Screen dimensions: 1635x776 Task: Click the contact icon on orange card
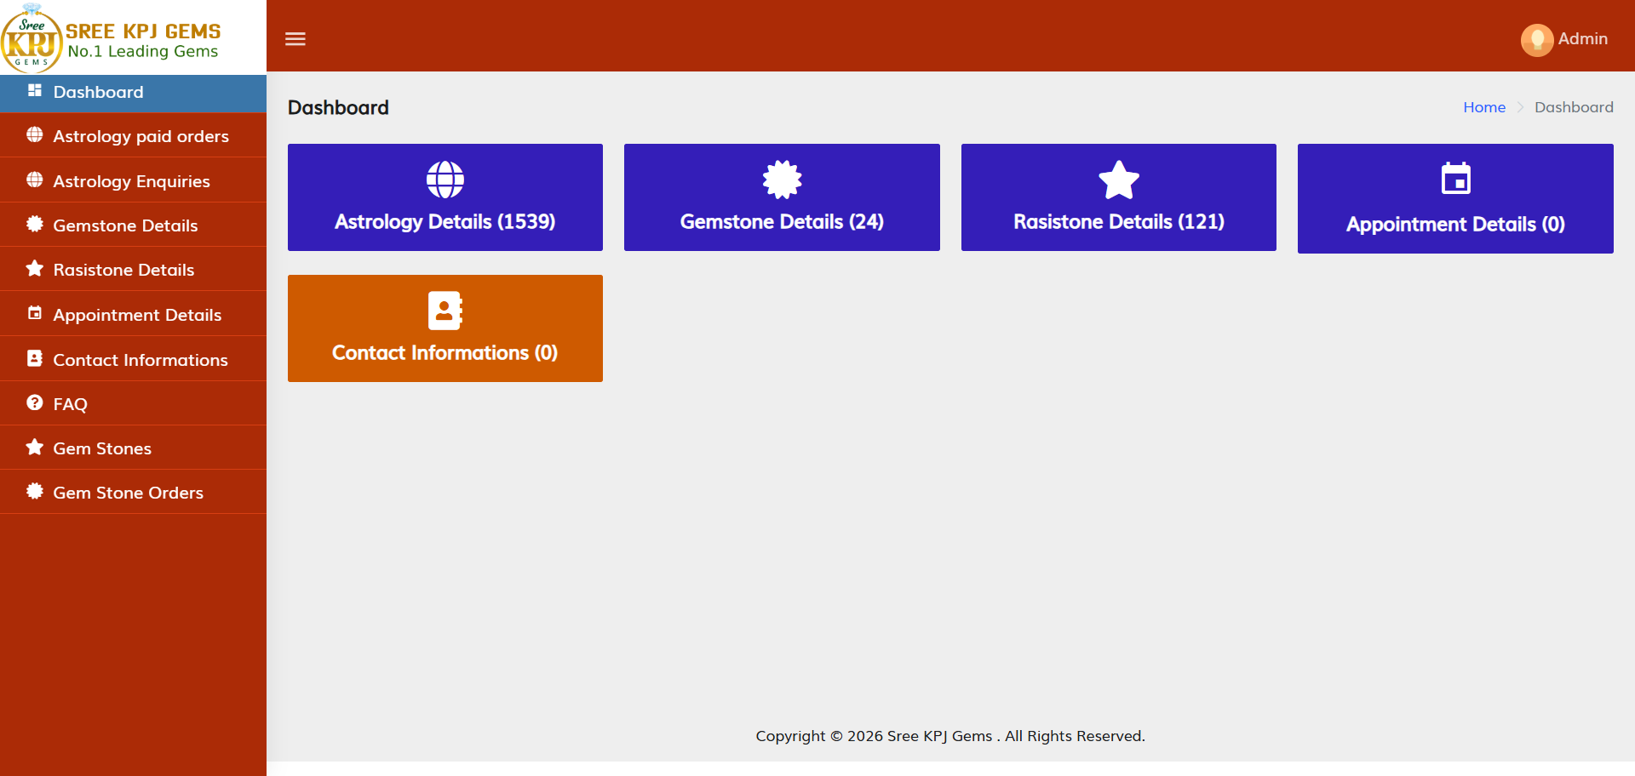pyautogui.click(x=445, y=311)
